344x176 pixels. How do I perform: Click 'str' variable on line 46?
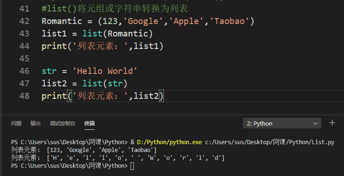coord(49,71)
